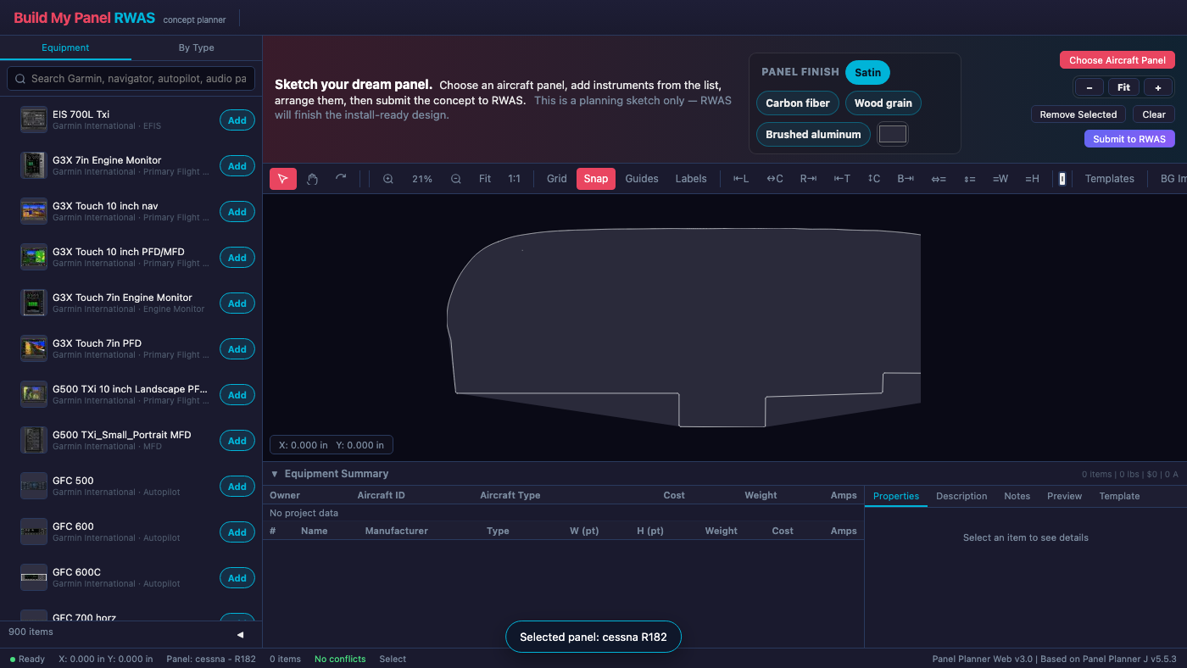Click the custom panel finish color swatch
This screenshot has height=668, width=1187.
(892, 134)
